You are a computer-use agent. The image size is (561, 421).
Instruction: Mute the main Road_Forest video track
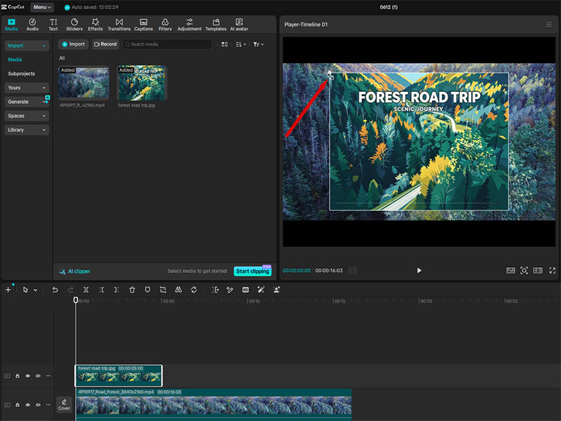tap(38, 405)
